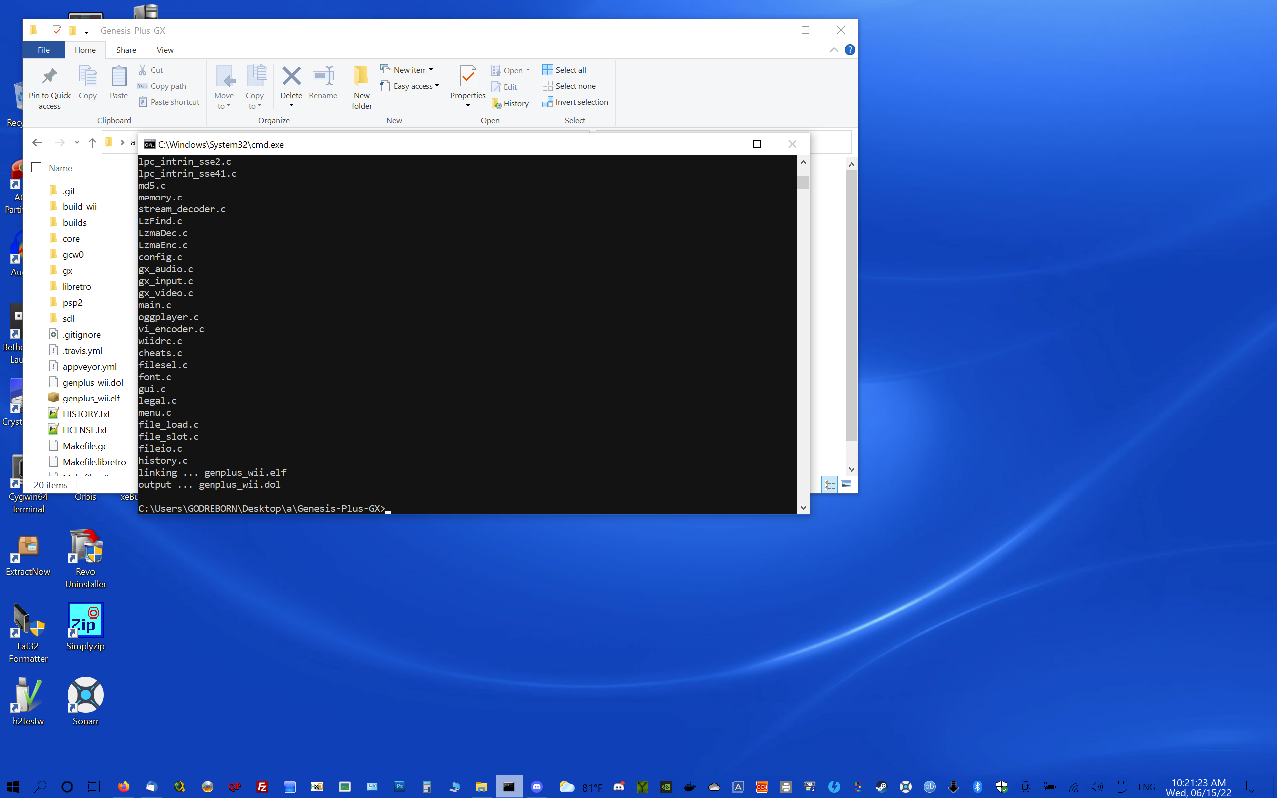Select the build_wii folder
The width and height of the screenshot is (1277, 798).
point(80,207)
